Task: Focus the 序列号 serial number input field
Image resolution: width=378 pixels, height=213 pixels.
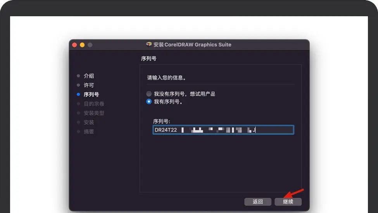Action: pos(223,130)
